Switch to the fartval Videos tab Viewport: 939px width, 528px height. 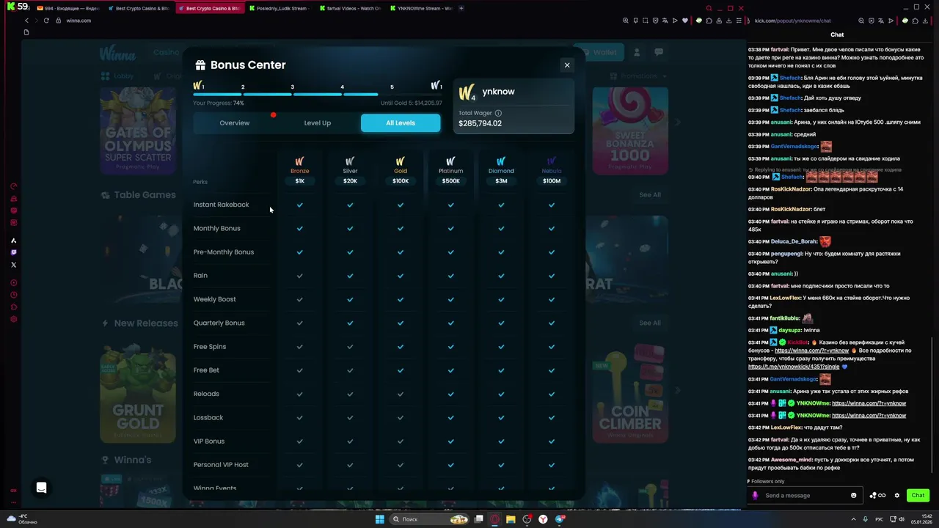tap(350, 8)
